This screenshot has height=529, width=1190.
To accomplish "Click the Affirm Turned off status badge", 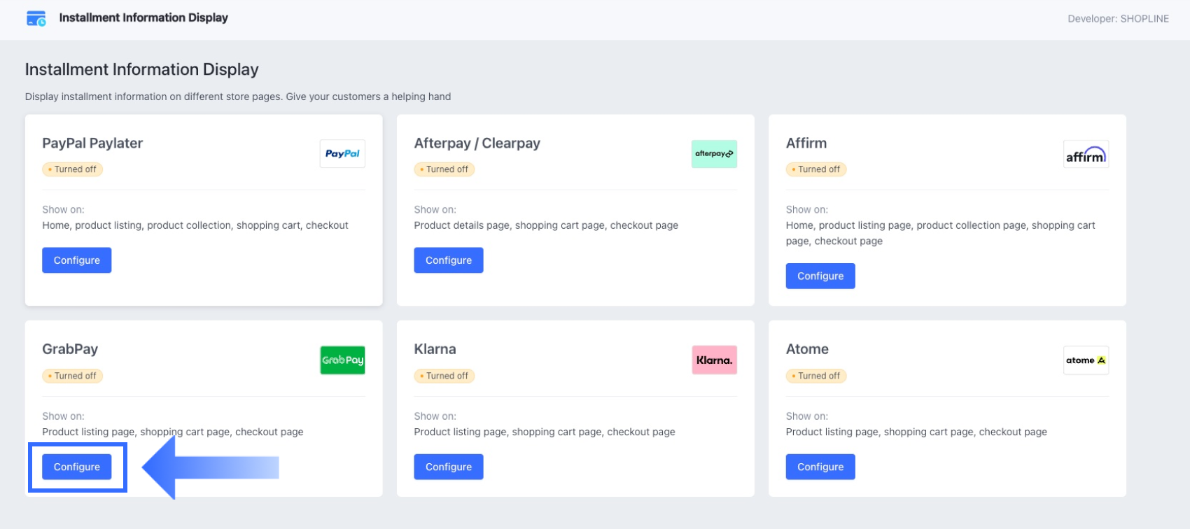I will pos(816,169).
